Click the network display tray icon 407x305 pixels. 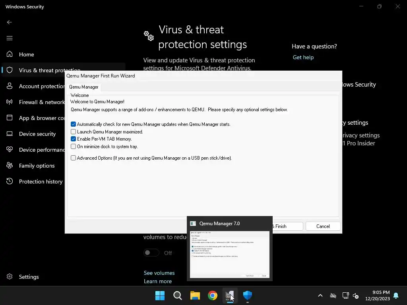point(345,295)
